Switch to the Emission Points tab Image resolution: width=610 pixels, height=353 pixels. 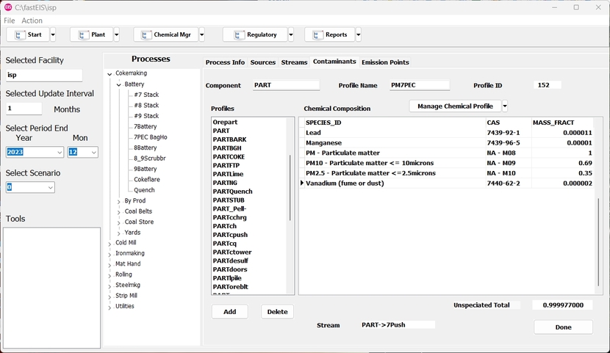click(x=385, y=62)
